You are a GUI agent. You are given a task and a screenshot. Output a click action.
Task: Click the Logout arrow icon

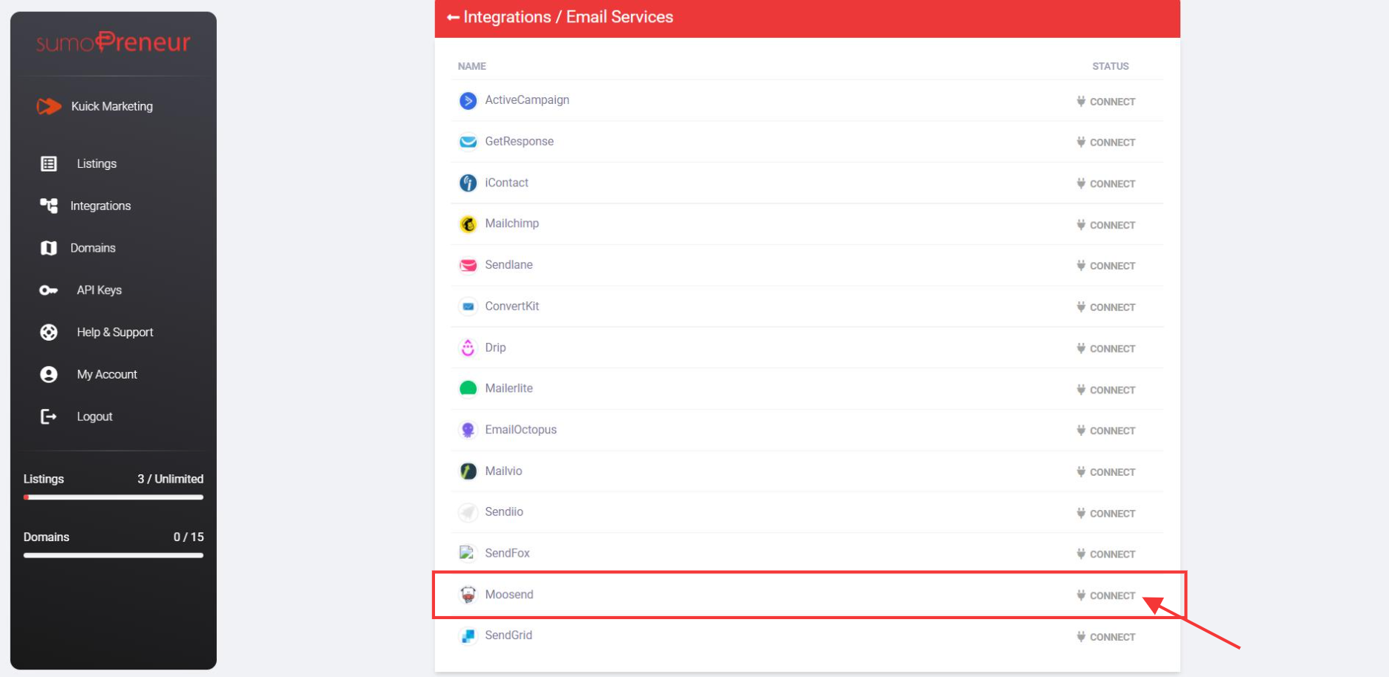tap(49, 416)
